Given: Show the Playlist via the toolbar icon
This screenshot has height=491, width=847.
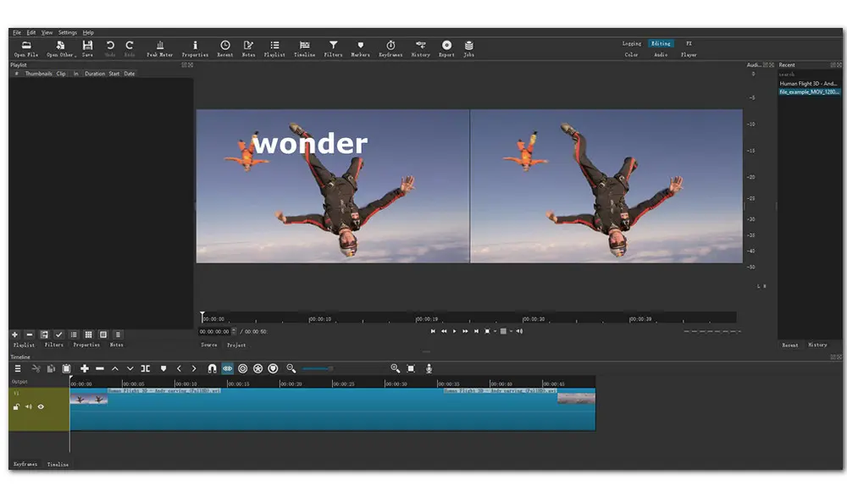Looking at the screenshot, I should [x=274, y=48].
